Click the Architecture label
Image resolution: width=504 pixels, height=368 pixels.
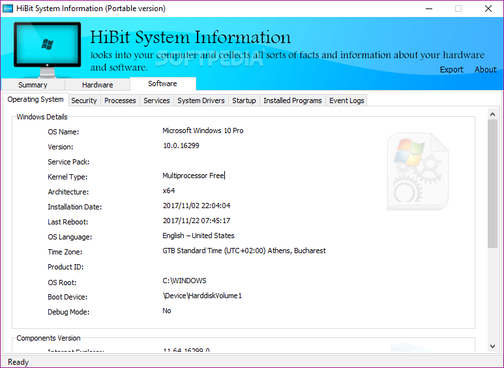(68, 192)
